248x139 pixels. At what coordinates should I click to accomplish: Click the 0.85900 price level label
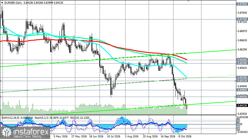(x=242, y=60)
